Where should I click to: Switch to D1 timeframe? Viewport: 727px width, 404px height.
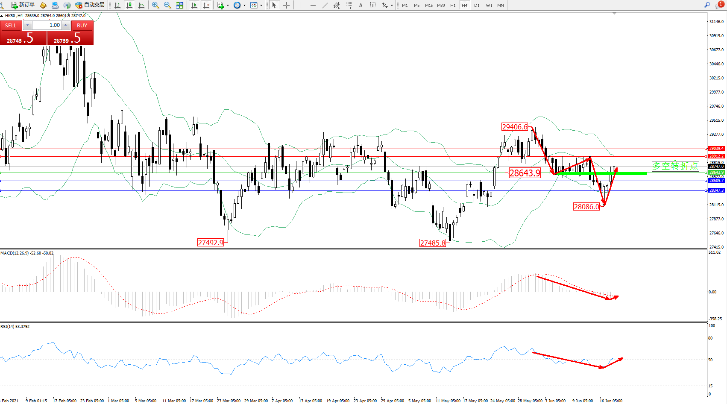coord(477,5)
